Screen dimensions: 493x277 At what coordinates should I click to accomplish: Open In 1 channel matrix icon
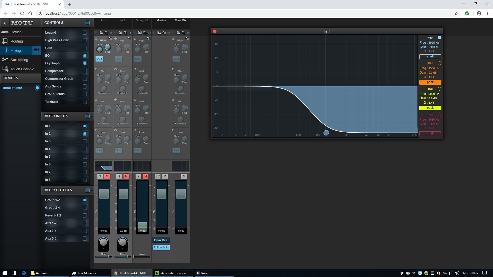[x=101, y=33]
